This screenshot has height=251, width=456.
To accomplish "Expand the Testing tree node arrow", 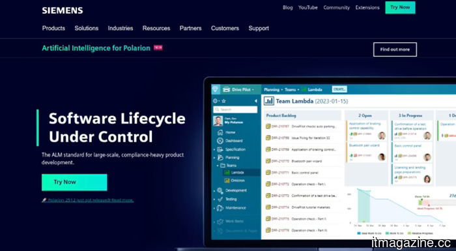I will (x=214, y=199).
